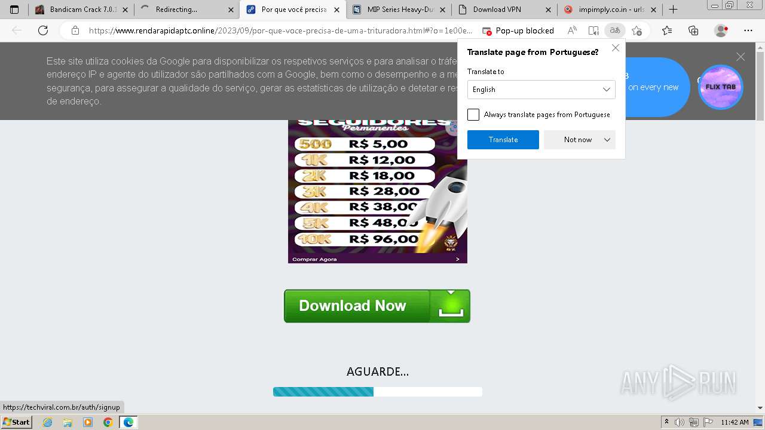Dismiss the cookie notice banner
Image resolution: width=765 pixels, height=430 pixels.
pos(740,57)
